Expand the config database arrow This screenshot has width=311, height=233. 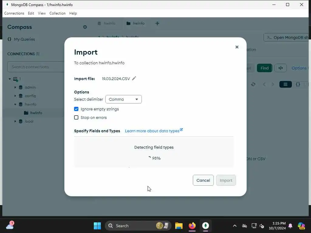coord(15,96)
